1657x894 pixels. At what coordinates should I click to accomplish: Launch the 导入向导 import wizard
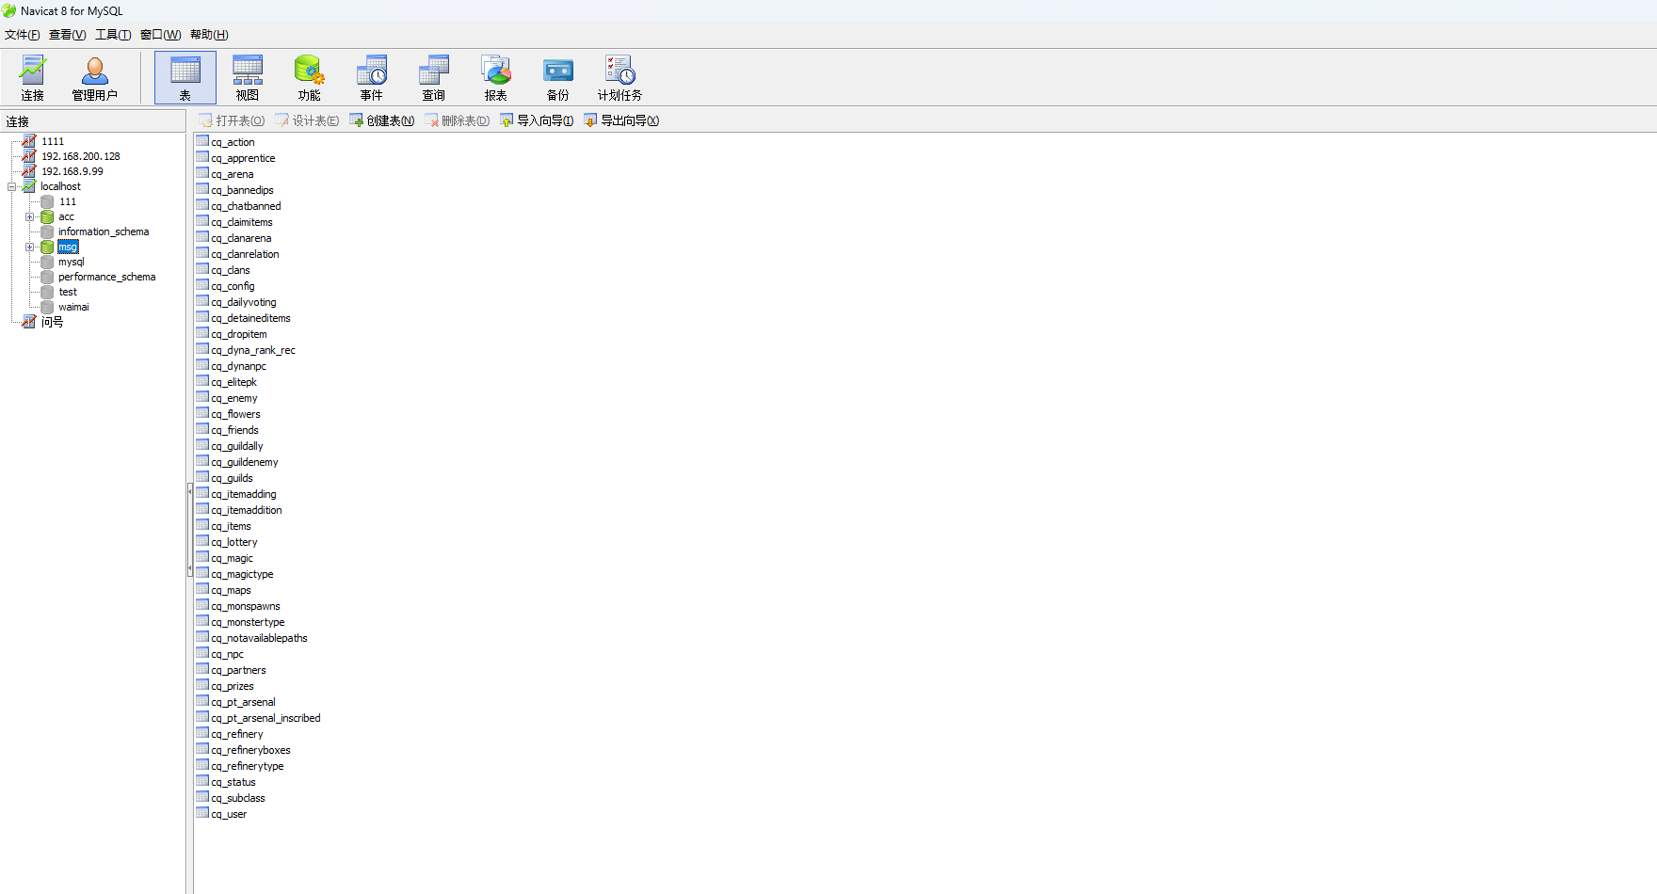537,120
